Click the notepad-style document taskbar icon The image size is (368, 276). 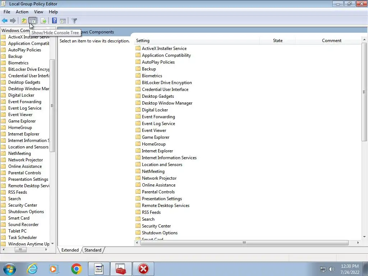(98, 269)
